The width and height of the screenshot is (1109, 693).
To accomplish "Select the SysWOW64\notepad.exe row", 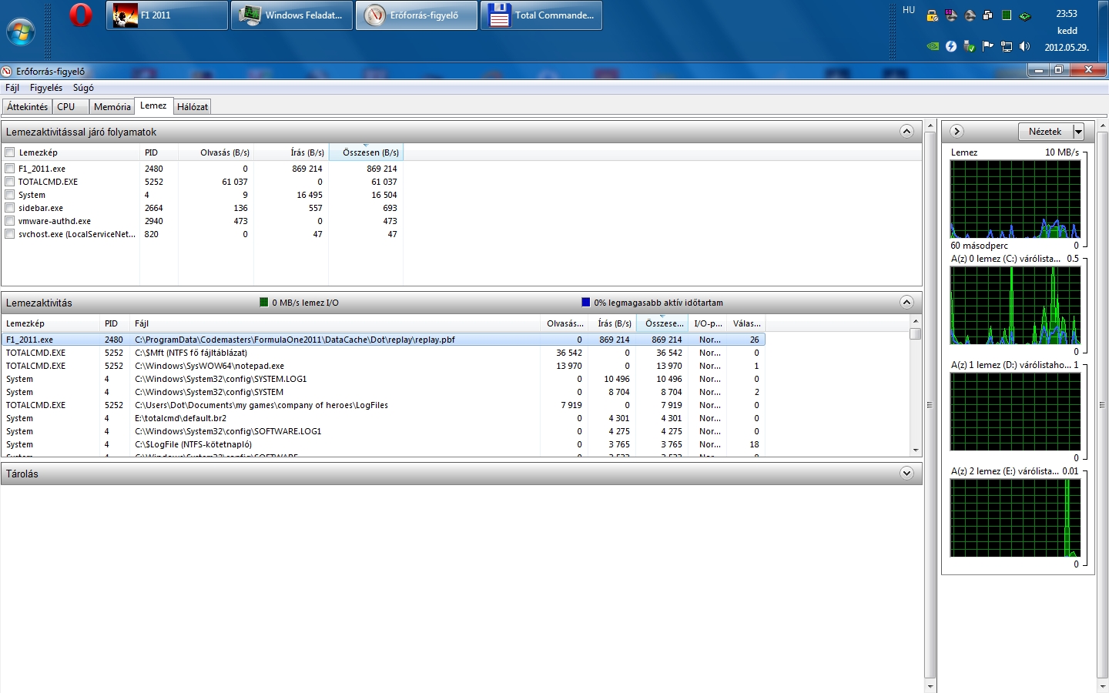I will 384,366.
